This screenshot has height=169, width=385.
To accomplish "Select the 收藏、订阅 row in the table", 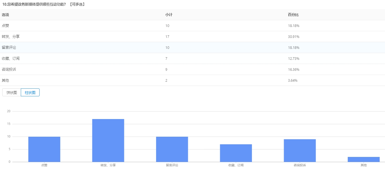I will point(11,58).
